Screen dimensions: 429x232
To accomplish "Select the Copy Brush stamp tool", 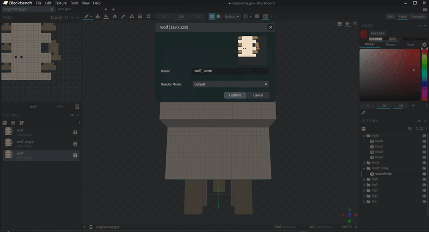I will pos(98,17).
